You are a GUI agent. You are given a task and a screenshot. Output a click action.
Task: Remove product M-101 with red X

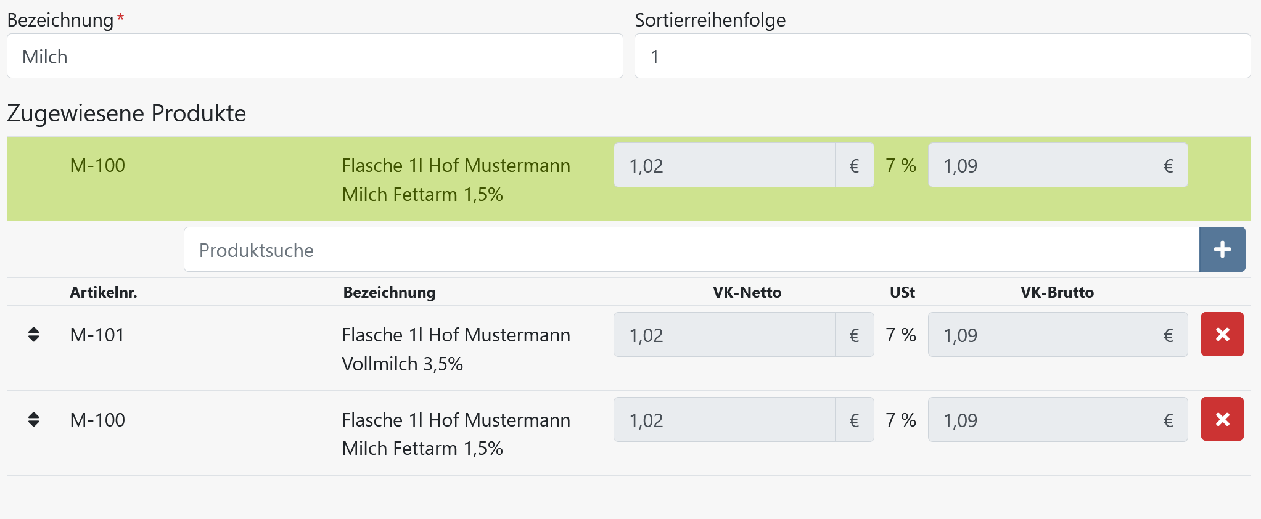coord(1222,334)
